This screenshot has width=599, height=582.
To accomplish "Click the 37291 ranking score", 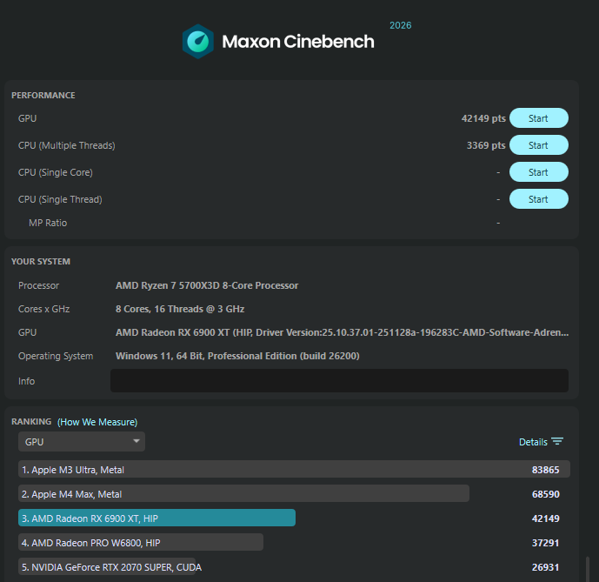I will (x=545, y=543).
